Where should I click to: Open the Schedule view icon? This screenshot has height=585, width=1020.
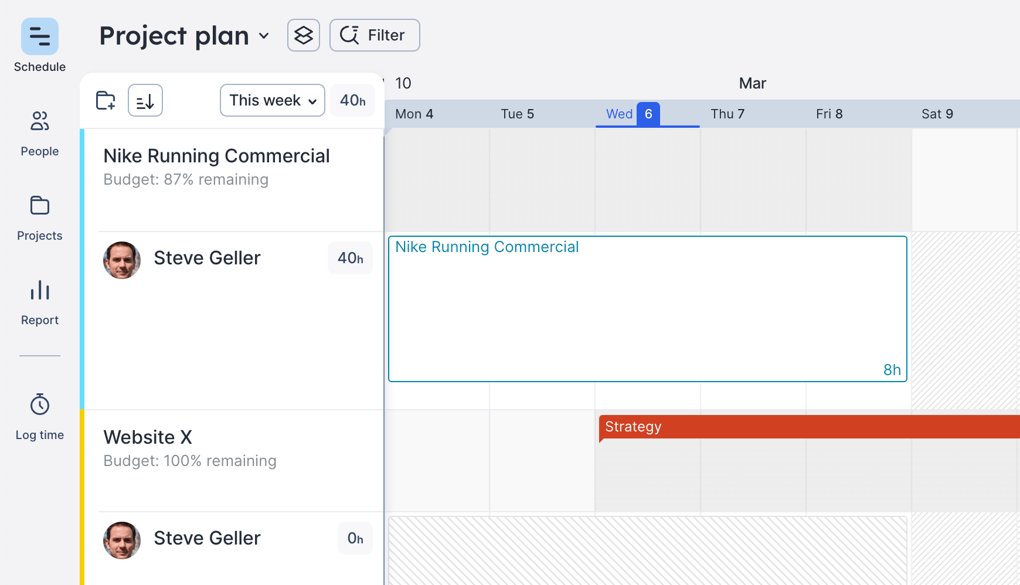(x=40, y=36)
